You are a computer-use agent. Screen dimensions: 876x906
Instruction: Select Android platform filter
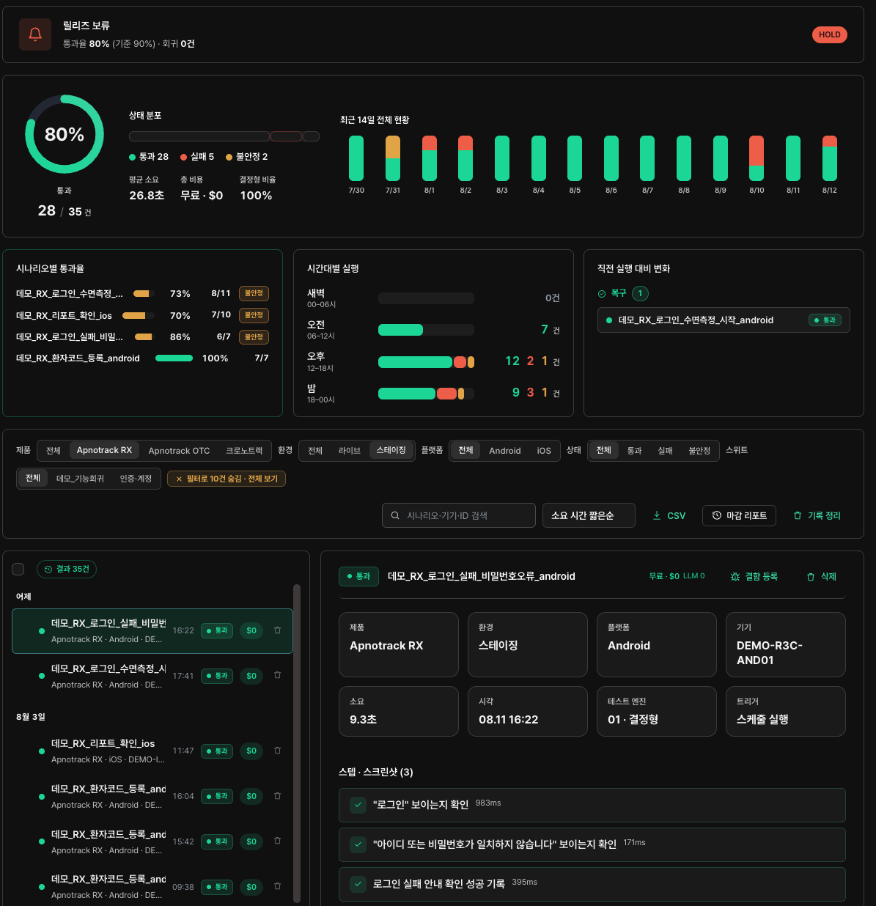[x=505, y=450]
